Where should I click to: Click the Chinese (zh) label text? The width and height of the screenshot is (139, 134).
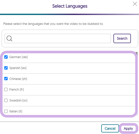click(18, 79)
